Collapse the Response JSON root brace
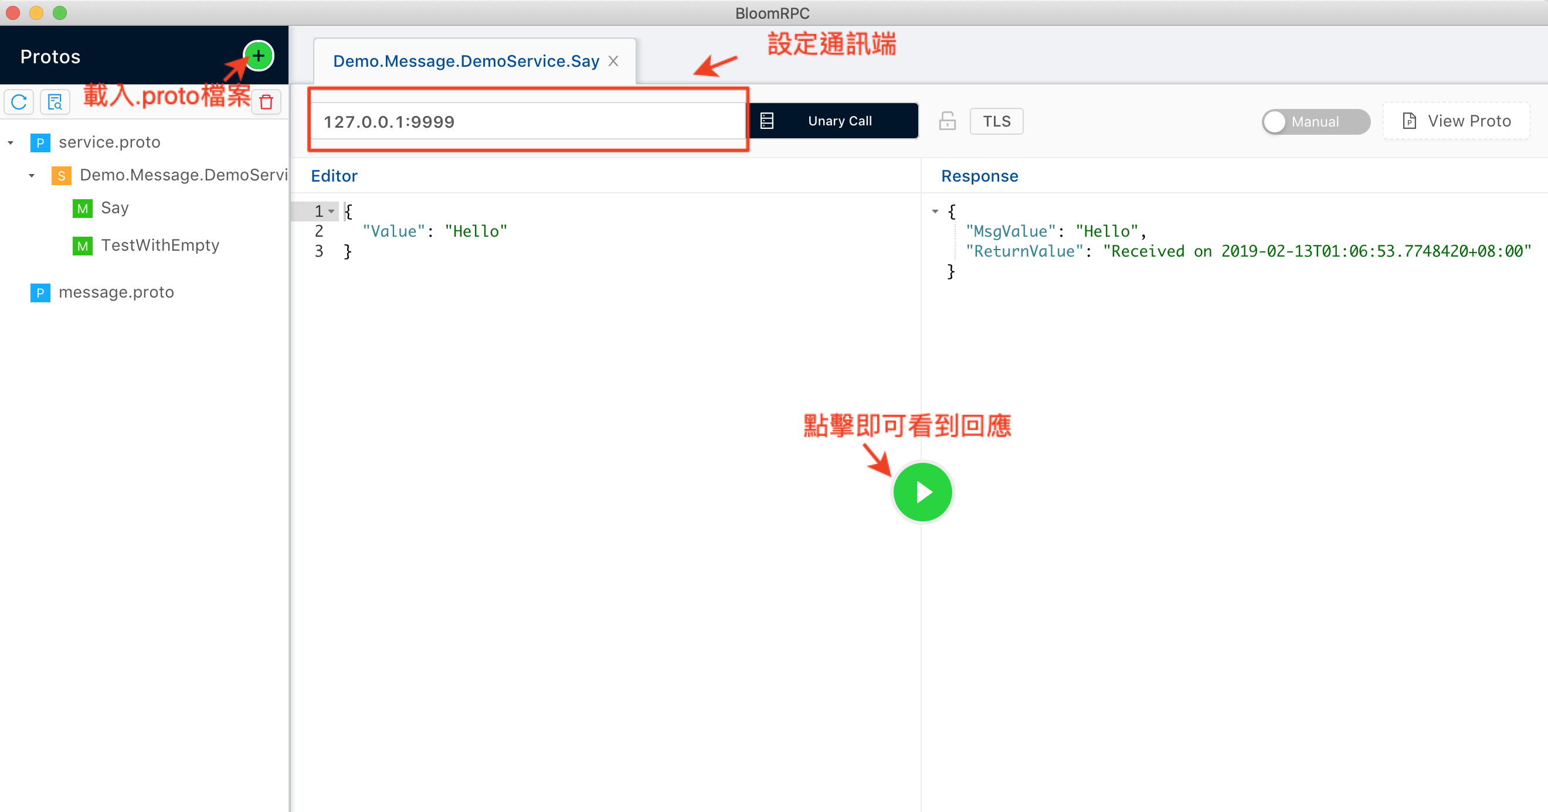 tap(935, 211)
